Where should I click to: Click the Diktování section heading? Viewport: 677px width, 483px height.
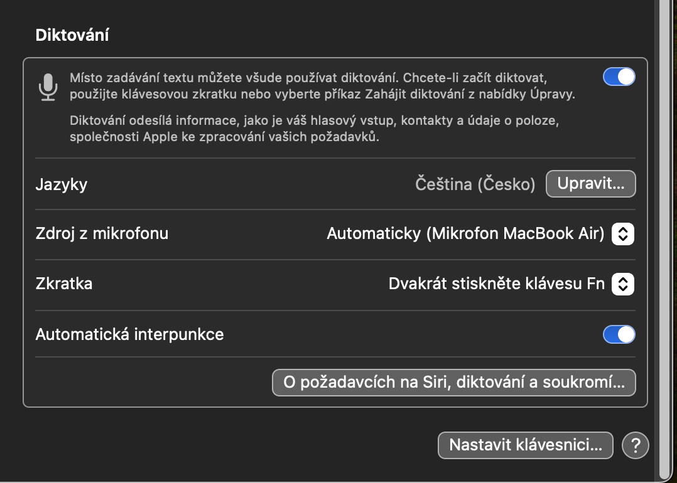point(72,35)
